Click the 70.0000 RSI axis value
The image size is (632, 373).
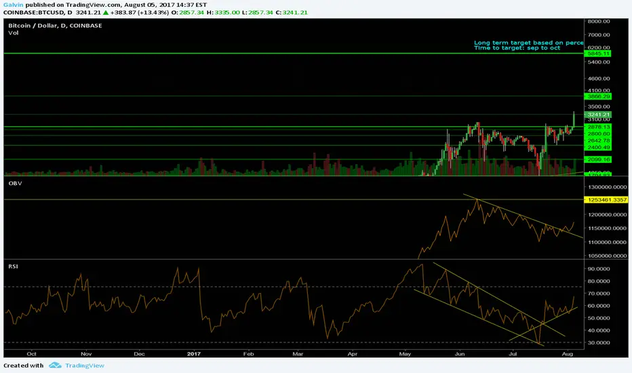pyautogui.click(x=599, y=294)
